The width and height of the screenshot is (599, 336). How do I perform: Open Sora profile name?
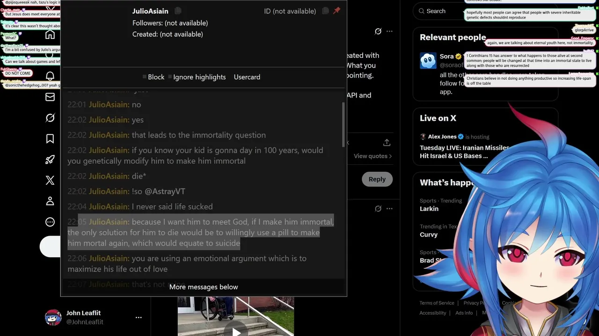coord(447,56)
